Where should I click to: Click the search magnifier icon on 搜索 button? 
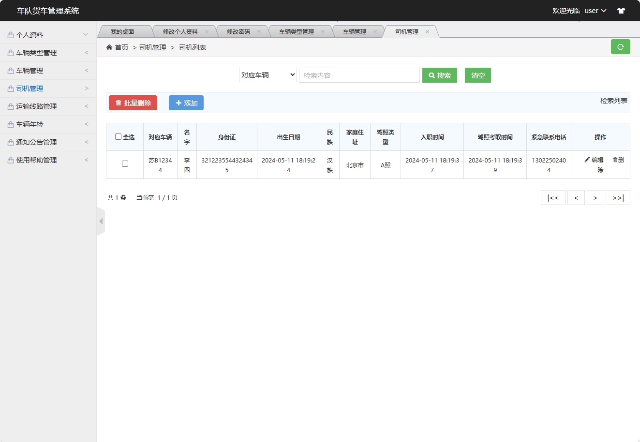[432, 75]
